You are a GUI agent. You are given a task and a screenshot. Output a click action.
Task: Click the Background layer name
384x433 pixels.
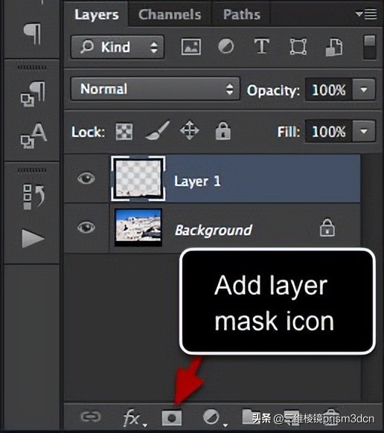[214, 230]
